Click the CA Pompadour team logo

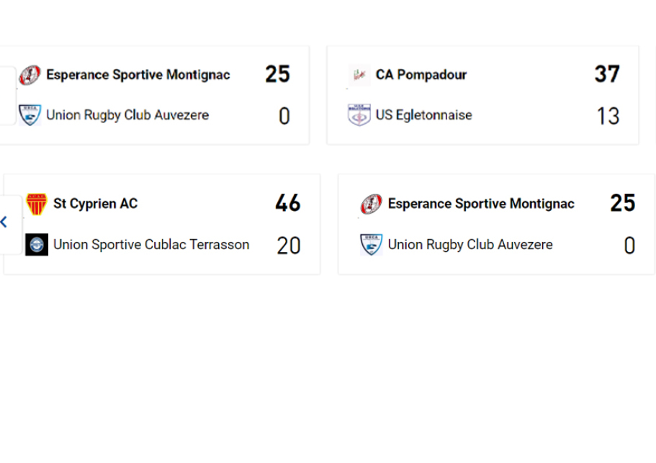[x=359, y=75]
